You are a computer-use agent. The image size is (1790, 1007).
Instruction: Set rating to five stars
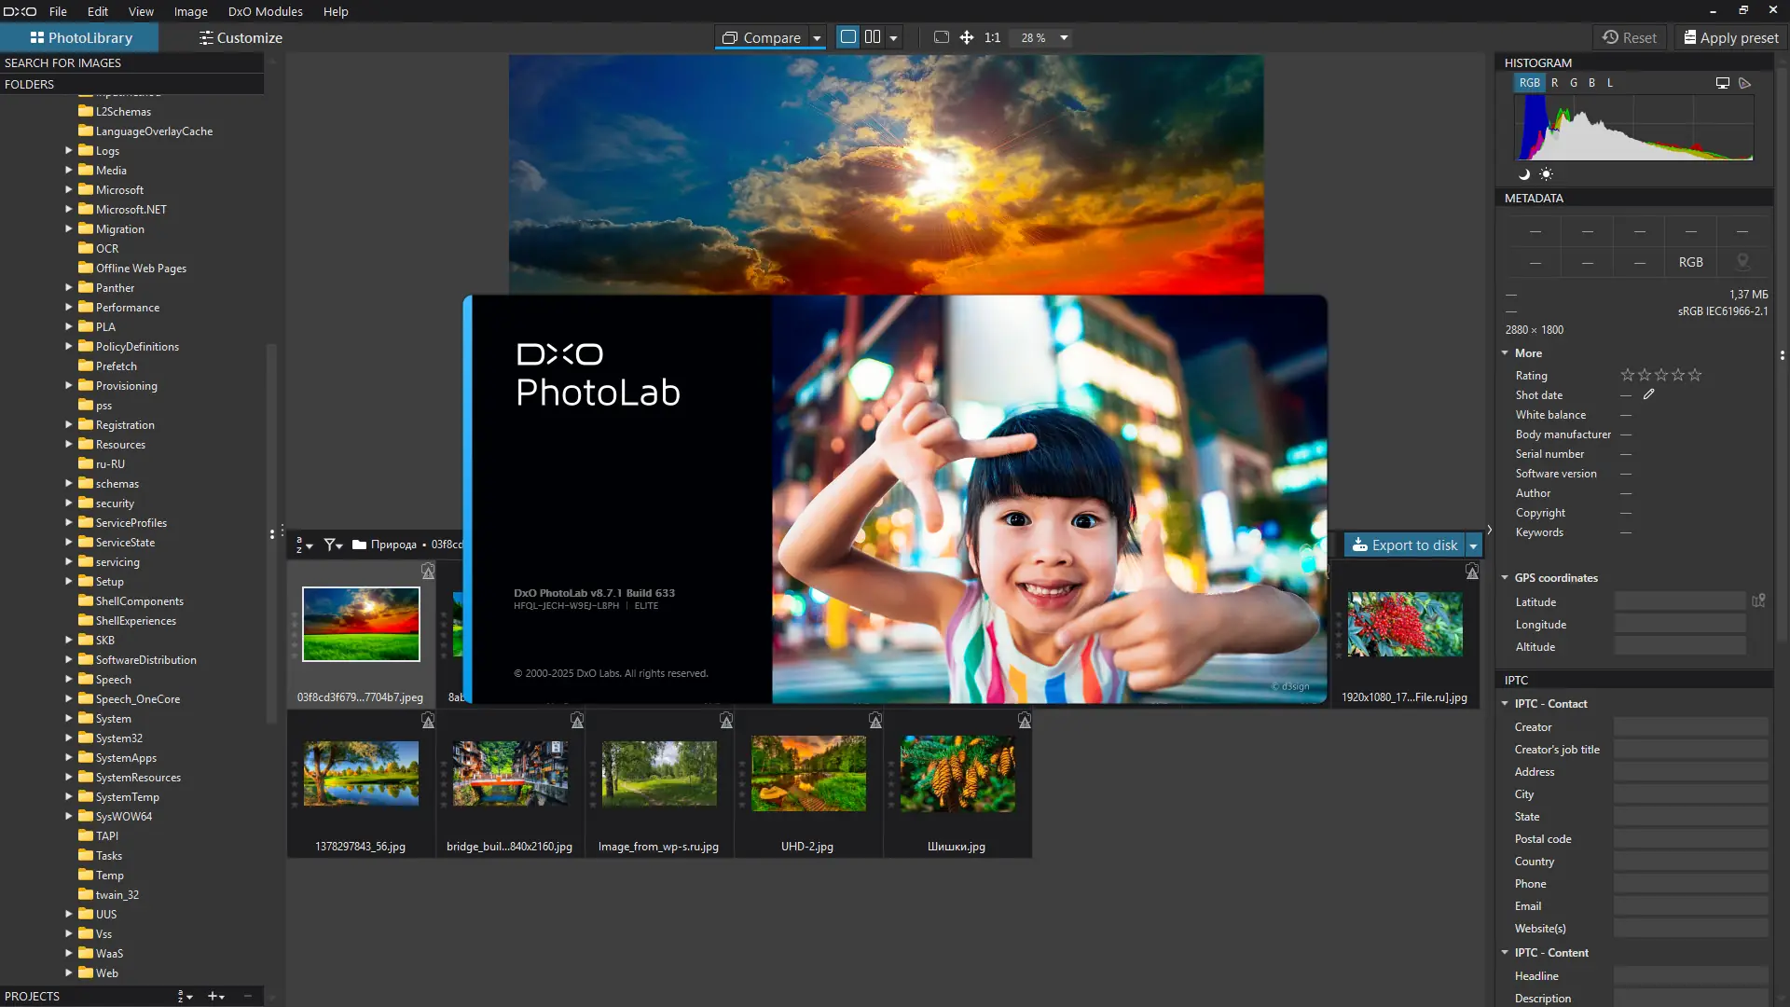click(x=1695, y=375)
